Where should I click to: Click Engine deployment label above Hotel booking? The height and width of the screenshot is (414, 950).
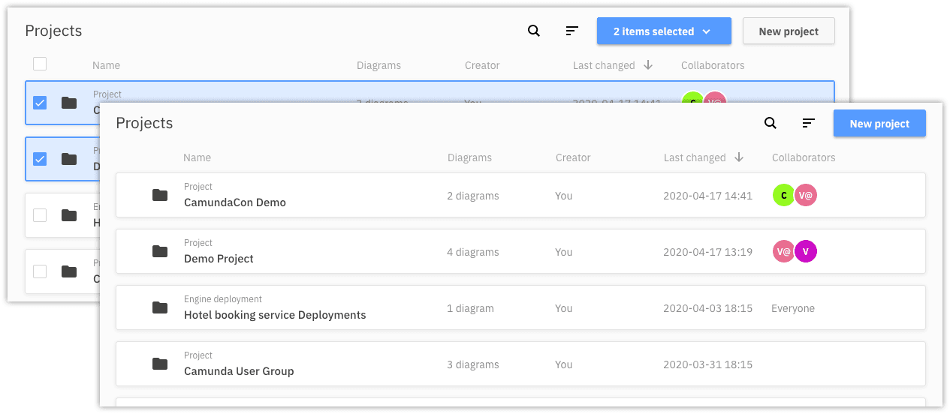tap(223, 298)
